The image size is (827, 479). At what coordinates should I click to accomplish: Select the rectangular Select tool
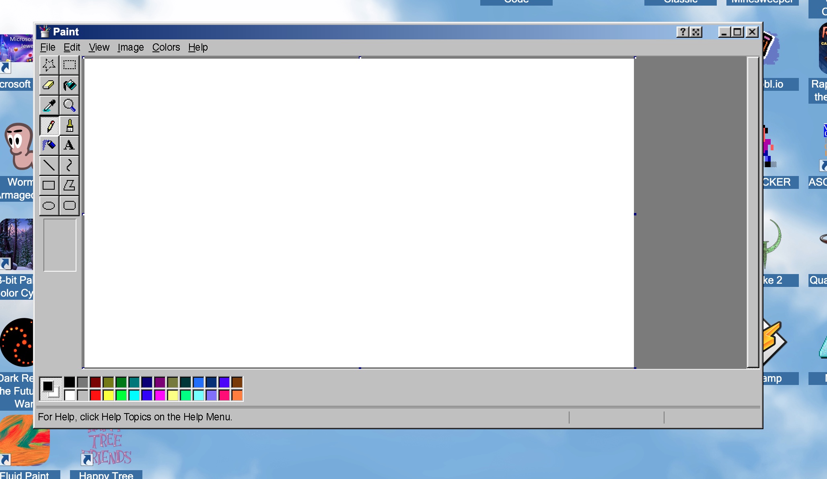[x=69, y=65]
